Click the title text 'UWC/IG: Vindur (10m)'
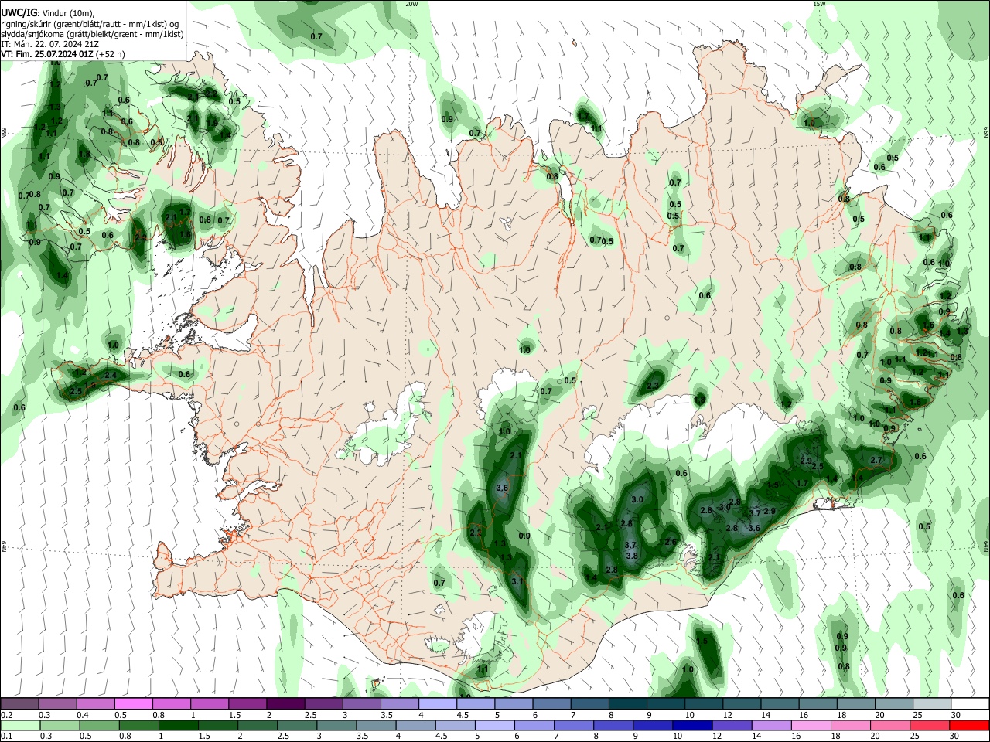Screen dimensions: 990x742 click(48, 13)
